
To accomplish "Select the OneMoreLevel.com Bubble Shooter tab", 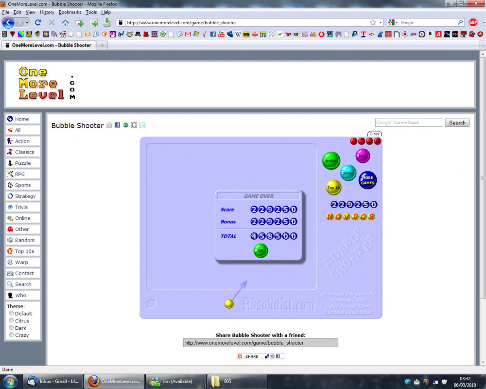I will 48,45.
